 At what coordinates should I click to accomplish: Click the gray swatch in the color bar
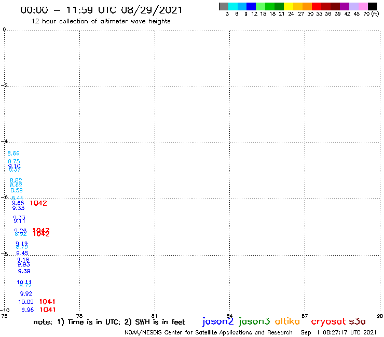coord(224,6)
